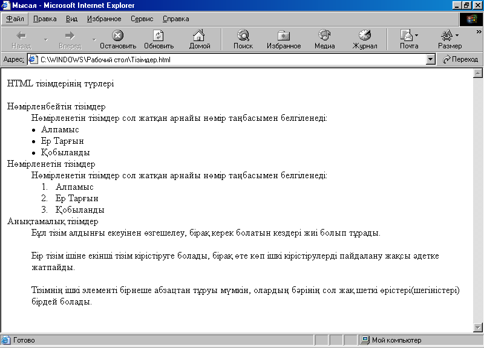Expand the Почта dropdown arrow
Image resolution: width=484 pixels, height=348 pixels.
point(417,36)
